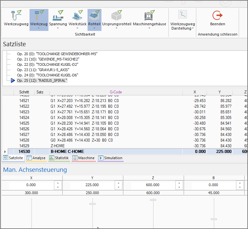The height and width of the screenshot is (229, 248).
Task: Select Op. 23 GRAVUR1-5_AXIS
Action: pos(43,70)
